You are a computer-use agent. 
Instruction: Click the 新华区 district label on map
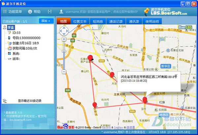[x=166, y=66]
